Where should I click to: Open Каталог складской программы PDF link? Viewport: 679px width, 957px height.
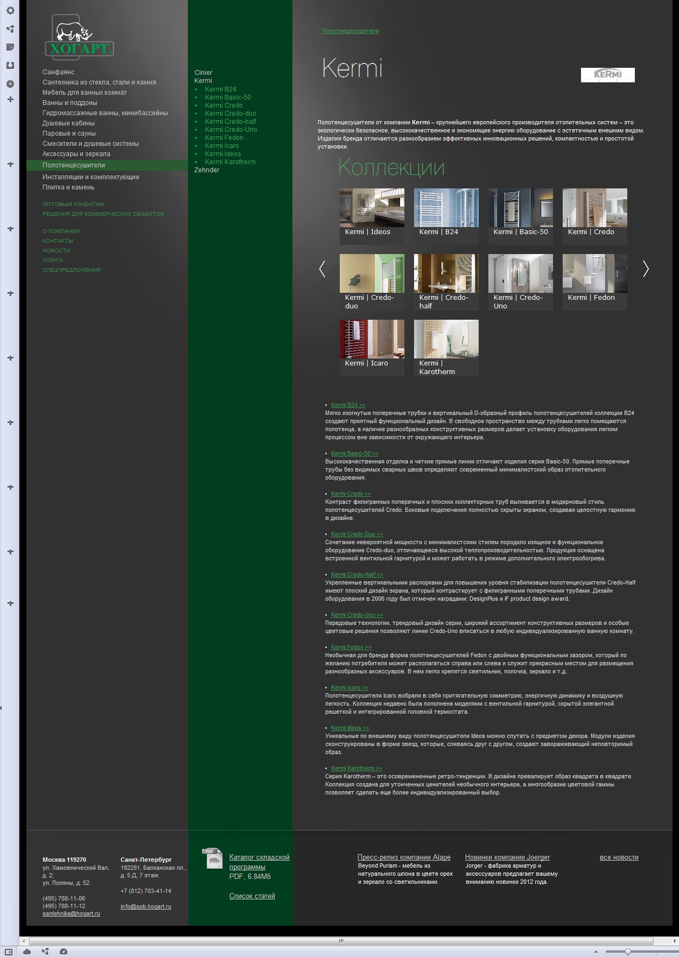259,862
